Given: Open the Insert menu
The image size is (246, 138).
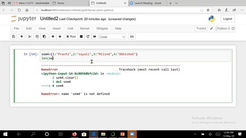Looking at the screenshot, I should [x=57, y=28].
